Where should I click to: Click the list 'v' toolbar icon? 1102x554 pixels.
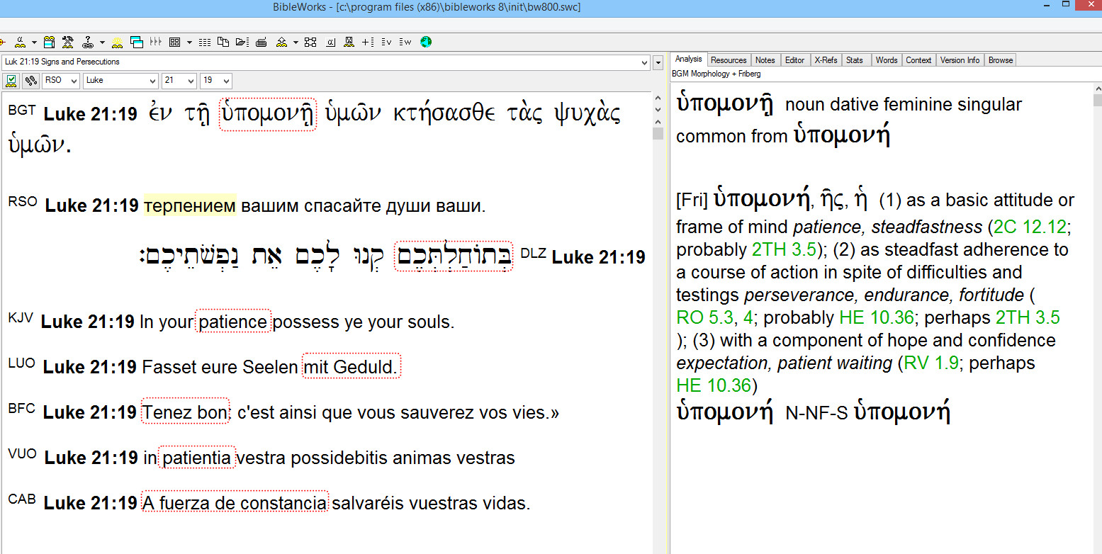coord(387,42)
